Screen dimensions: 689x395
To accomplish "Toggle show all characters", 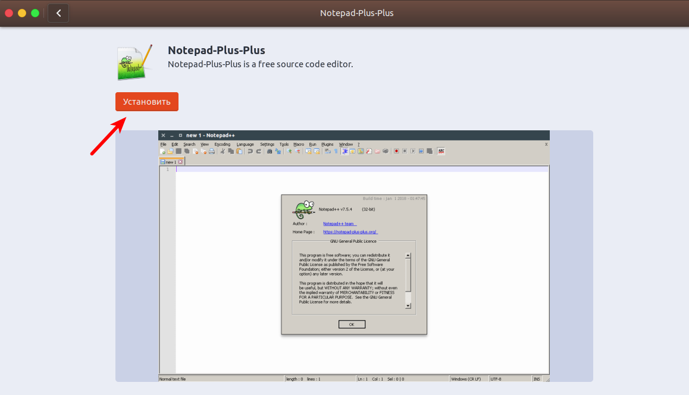I will point(336,151).
